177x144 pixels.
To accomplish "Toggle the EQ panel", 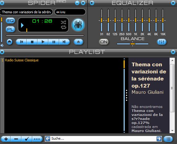I will click(11, 21).
